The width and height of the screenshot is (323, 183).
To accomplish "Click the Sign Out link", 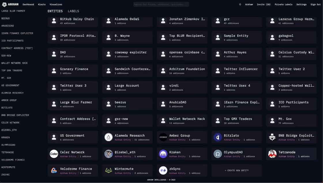I will pyautogui.click(x=316, y=4).
